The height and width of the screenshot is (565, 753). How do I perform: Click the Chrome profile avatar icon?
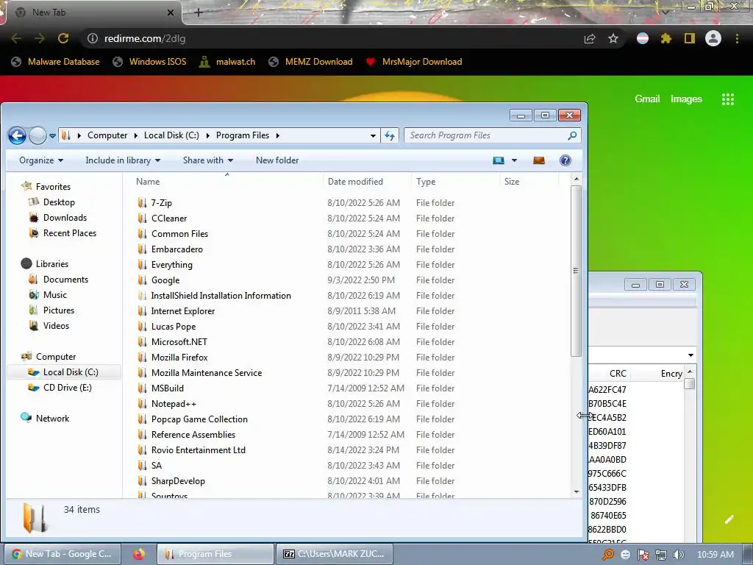(x=713, y=38)
